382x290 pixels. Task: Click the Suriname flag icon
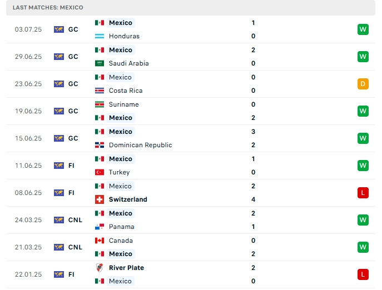pos(100,104)
